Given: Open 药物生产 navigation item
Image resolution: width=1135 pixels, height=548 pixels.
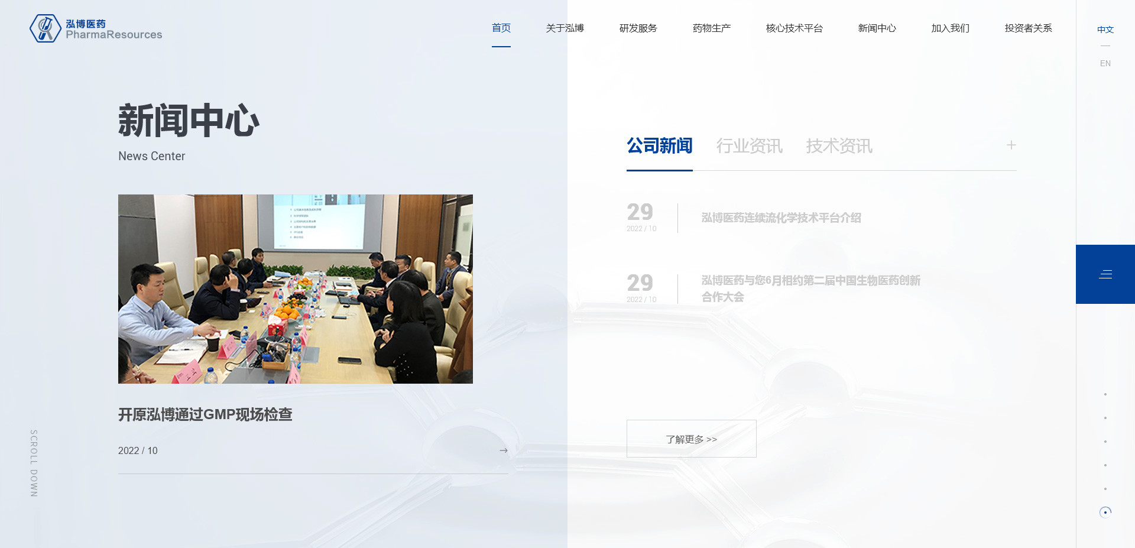Looking at the screenshot, I should (711, 28).
